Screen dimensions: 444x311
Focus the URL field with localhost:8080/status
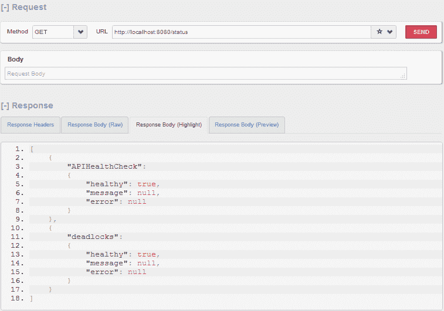tap(240, 32)
